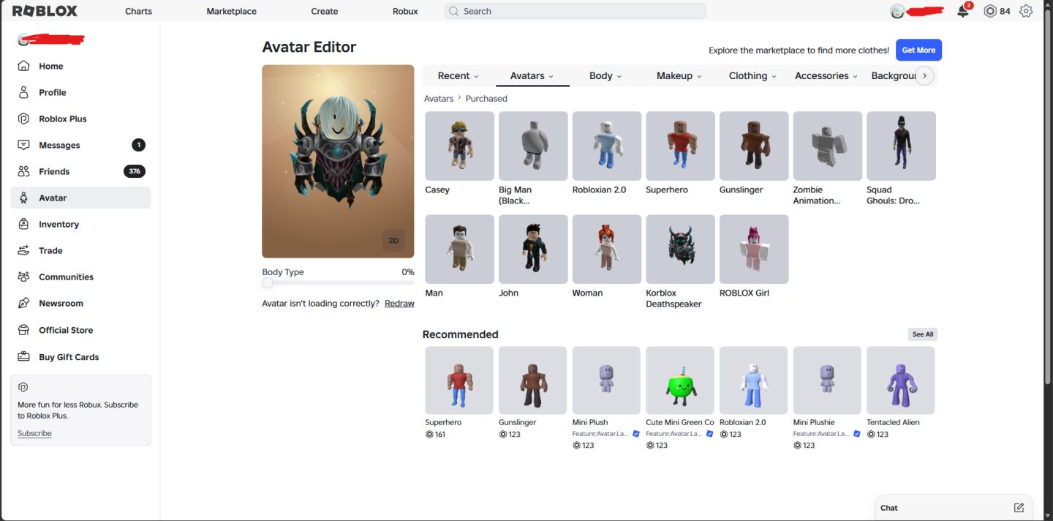The image size is (1053, 521).
Task: Click the Roblox logo in the header
Action: click(45, 11)
